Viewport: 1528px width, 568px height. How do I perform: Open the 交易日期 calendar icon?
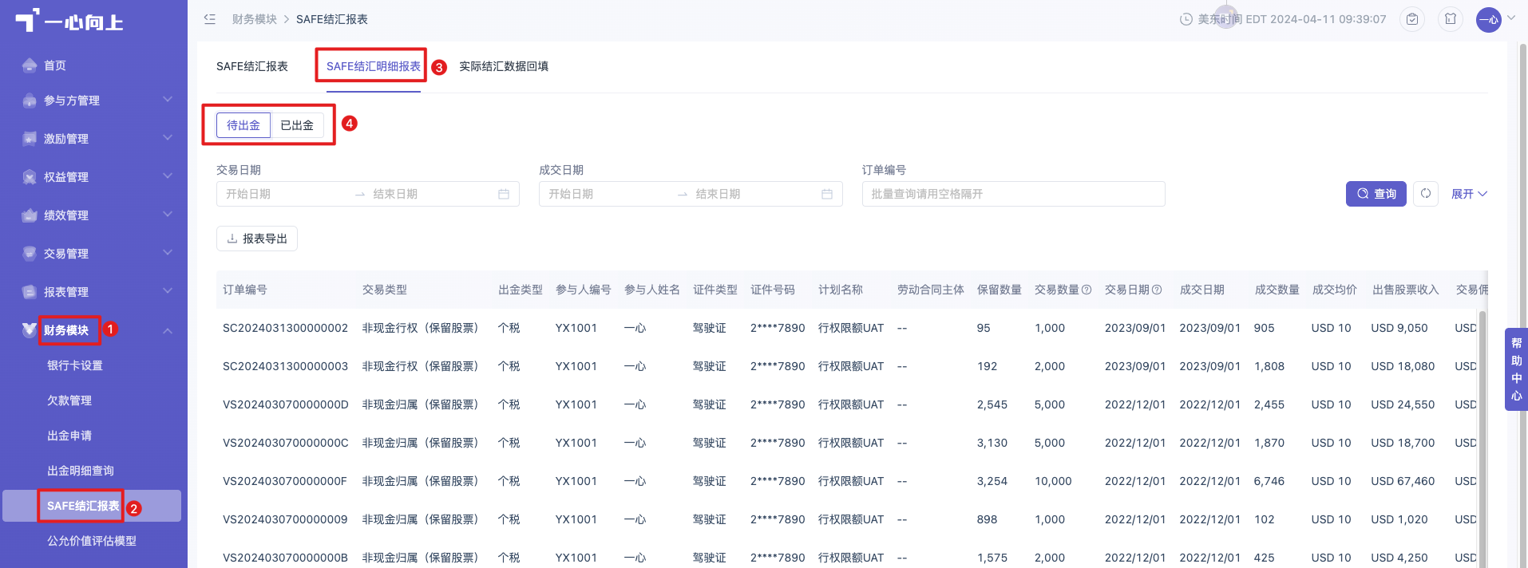click(x=504, y=194)
